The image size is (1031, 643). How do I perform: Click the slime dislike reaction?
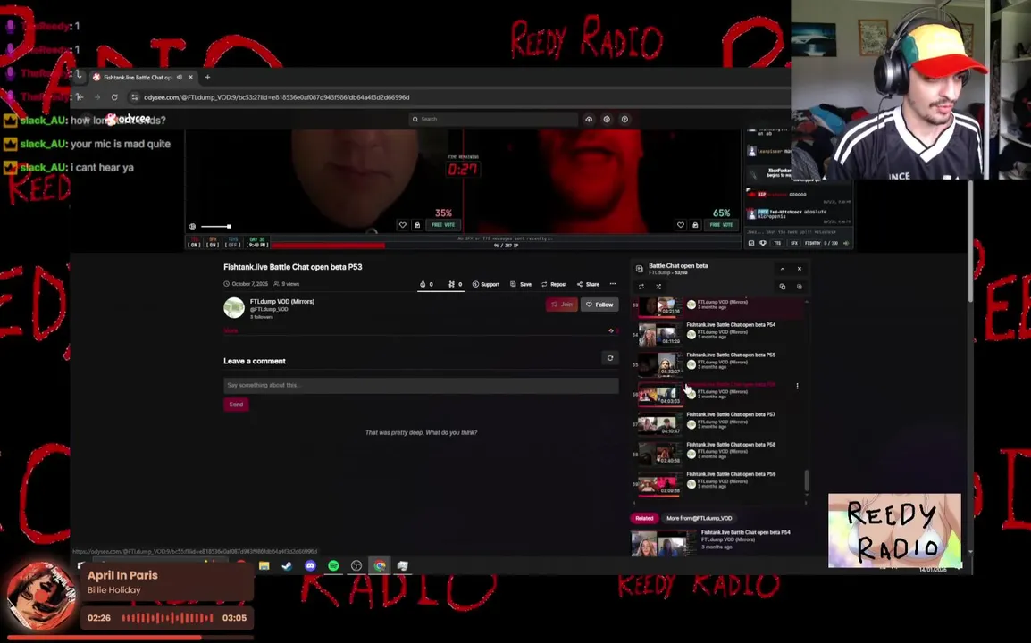tap(455, 284)
